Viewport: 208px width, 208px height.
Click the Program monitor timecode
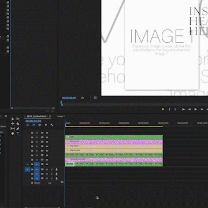pos(69,98)
